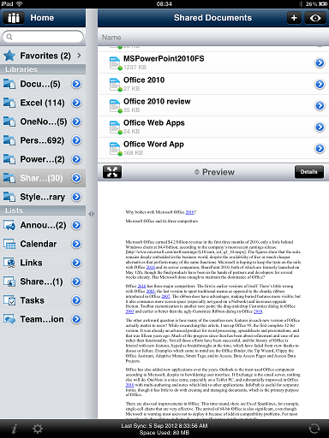Toggle the Preview panel header

tap(214, 172)
